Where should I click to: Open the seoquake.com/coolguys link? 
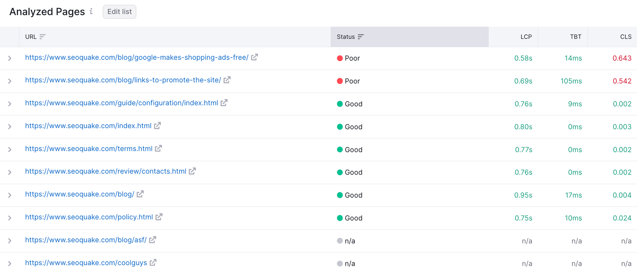click(86, 263)
